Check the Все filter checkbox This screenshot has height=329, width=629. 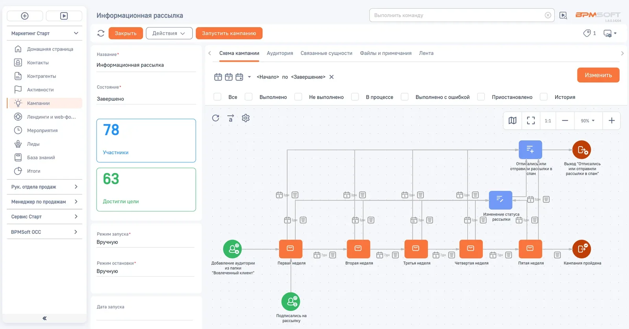tap(217, 97)
